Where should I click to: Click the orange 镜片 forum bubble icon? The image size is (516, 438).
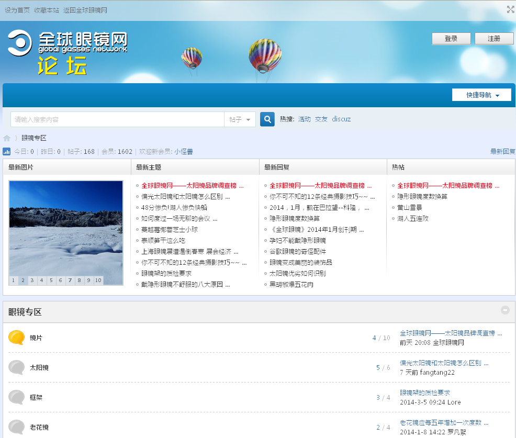coord(17,338)
